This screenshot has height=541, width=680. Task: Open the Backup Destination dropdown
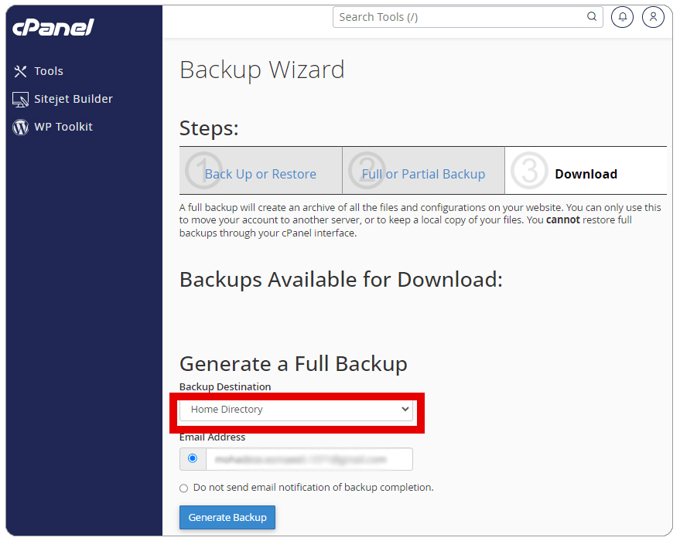pyautogui.click(x=296, y=410)
